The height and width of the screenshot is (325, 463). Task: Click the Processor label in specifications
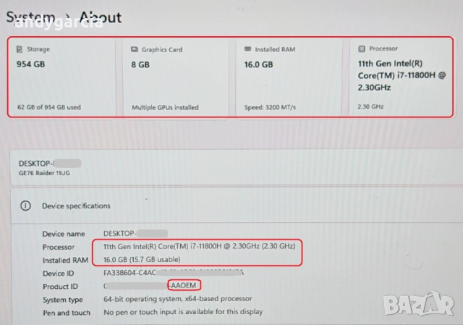click(59, 247)
